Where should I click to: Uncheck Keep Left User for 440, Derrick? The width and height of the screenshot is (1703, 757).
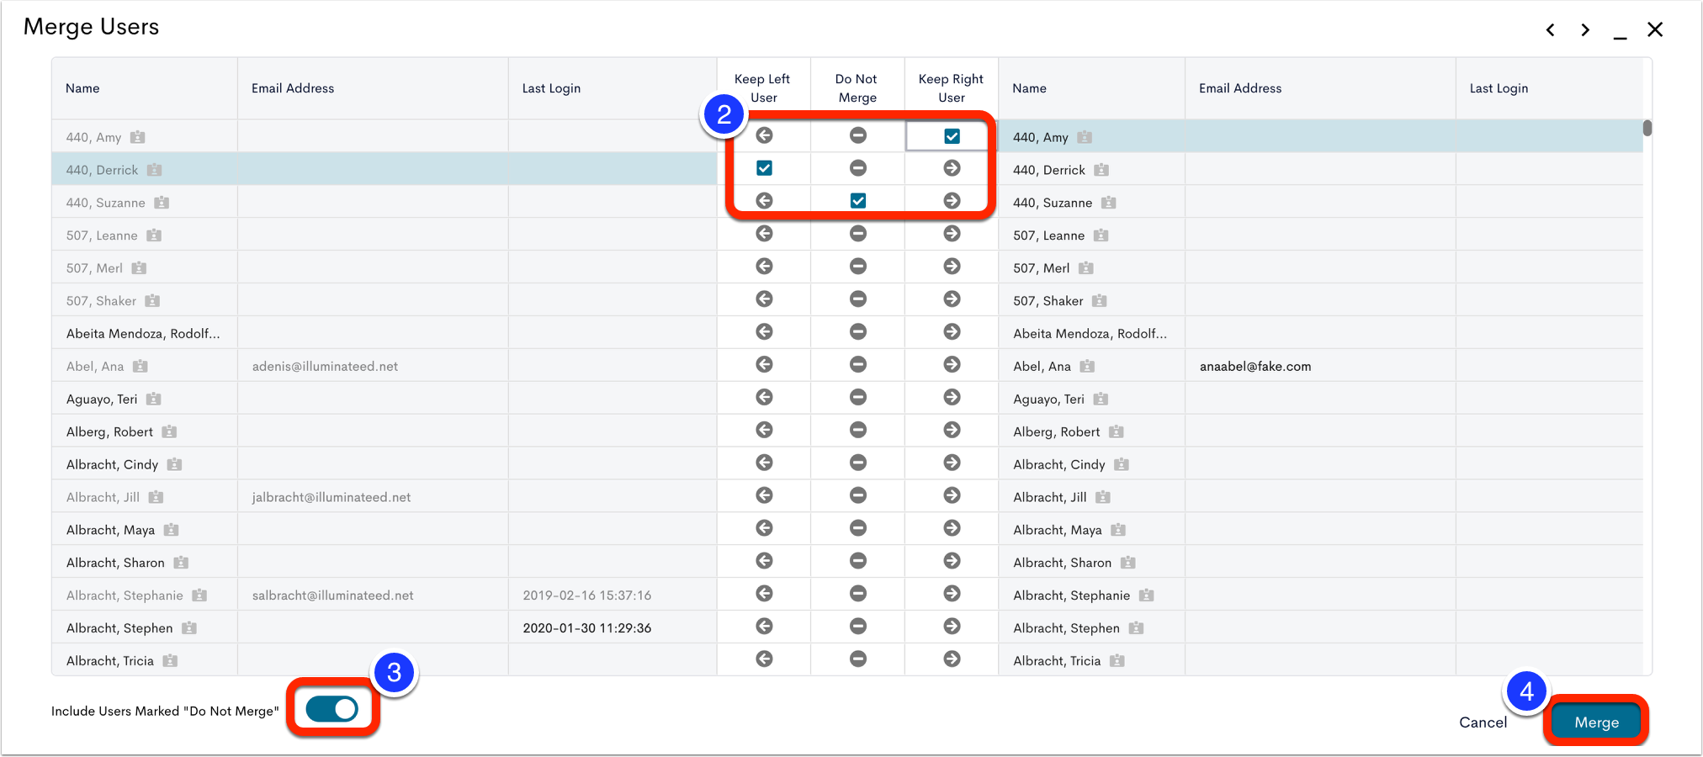(x=764, y=167)
